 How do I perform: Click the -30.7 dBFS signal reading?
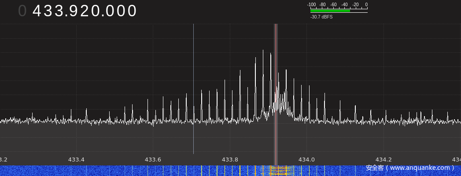tap(321, 17)
